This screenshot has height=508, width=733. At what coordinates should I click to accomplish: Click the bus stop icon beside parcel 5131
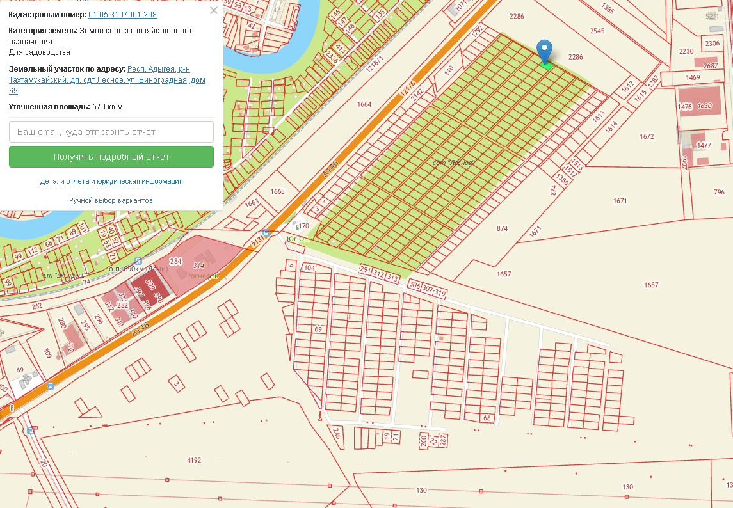pyautogui.click(x=266, y=234)
